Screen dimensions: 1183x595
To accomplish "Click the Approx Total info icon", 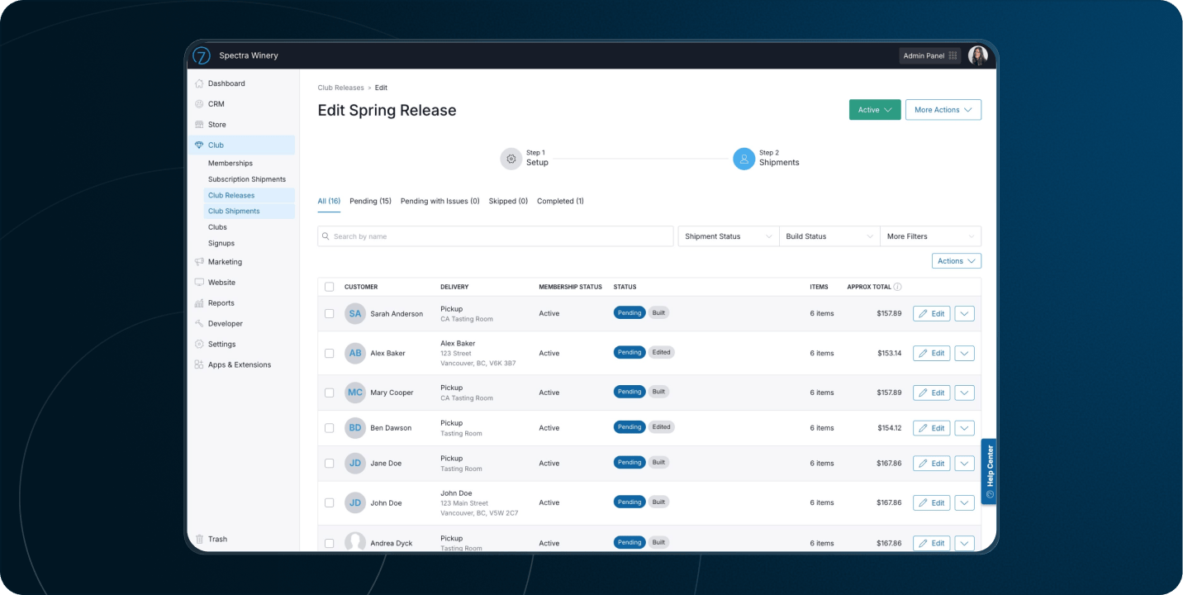I will point(897,287).
